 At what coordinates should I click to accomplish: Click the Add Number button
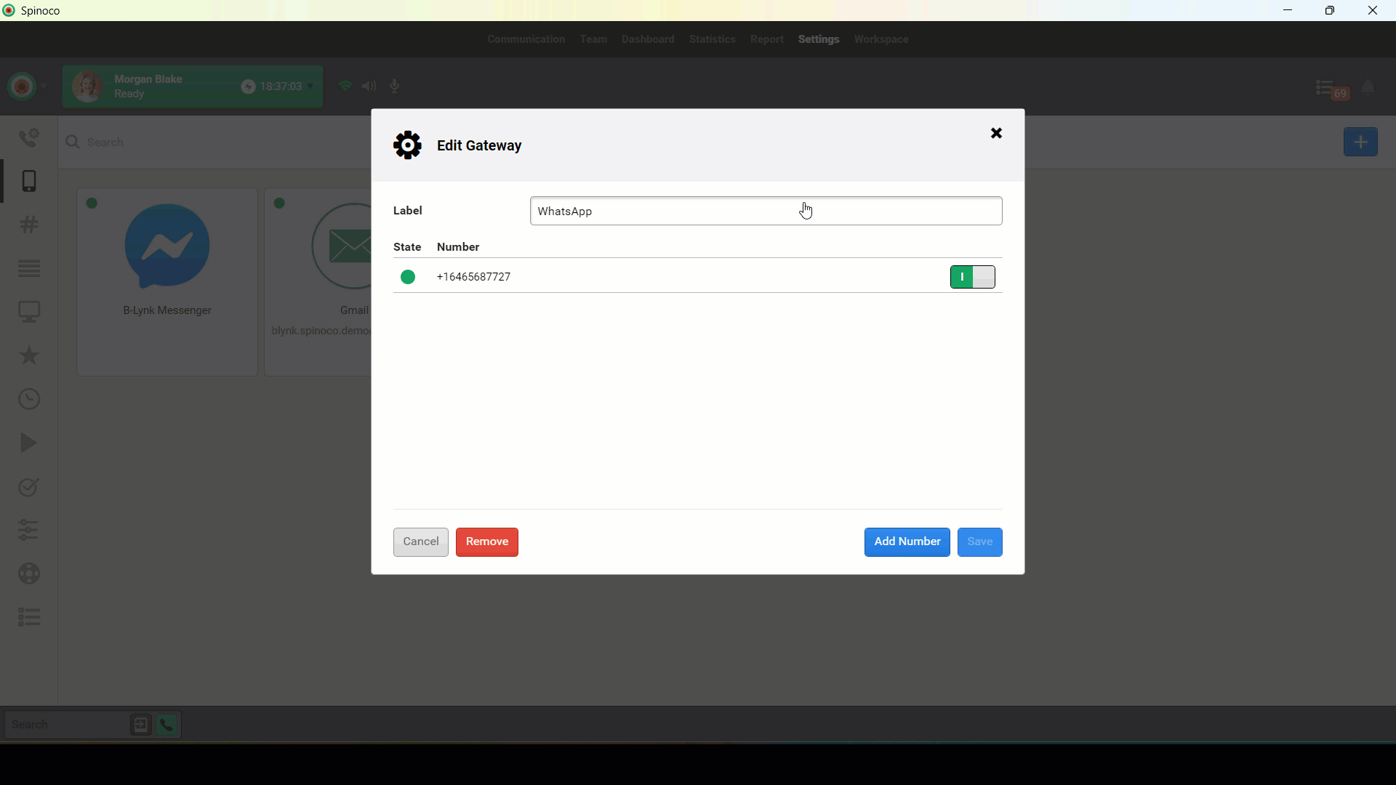pos(907,542)
